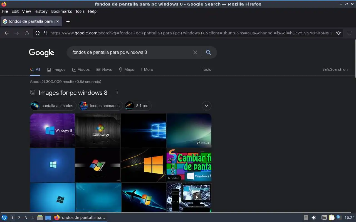Open the file manager taskbar icon
Screen dimensions: 356x222
click(40, 218)
